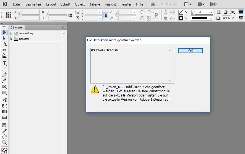Open the Datei menu
Viewport: 245px width, 154px height.
(17, 4)
